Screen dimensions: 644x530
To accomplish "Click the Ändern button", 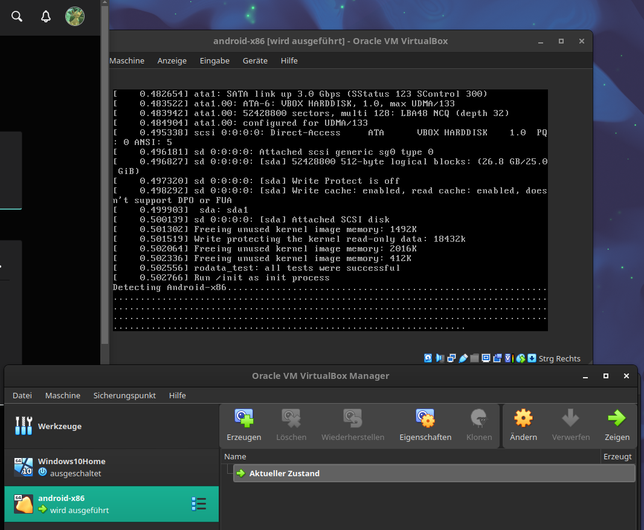I will [523, 424].
